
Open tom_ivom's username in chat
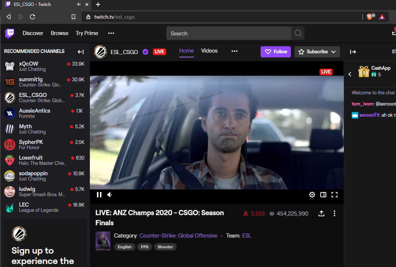point(362,104)
